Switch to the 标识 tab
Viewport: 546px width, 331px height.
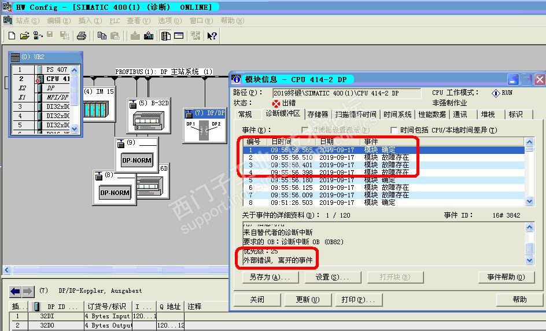[516, 114]
